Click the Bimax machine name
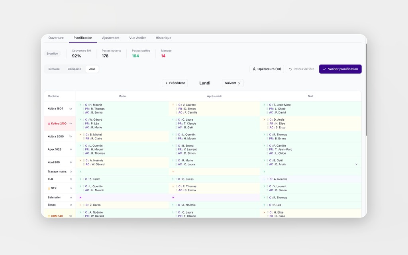This screenshot has height=255, width=408. point(51,205)
